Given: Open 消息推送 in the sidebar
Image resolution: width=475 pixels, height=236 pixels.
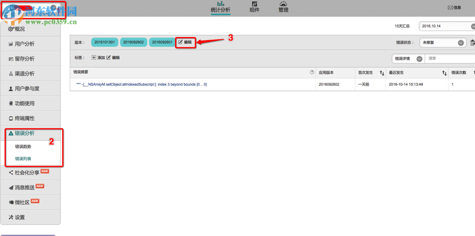Looking at the screenshot, I should (30, 188).
